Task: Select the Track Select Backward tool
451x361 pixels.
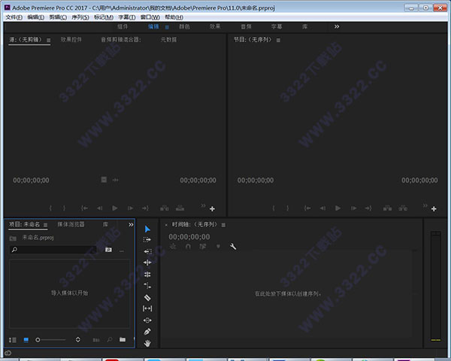Action: point(147,251)
